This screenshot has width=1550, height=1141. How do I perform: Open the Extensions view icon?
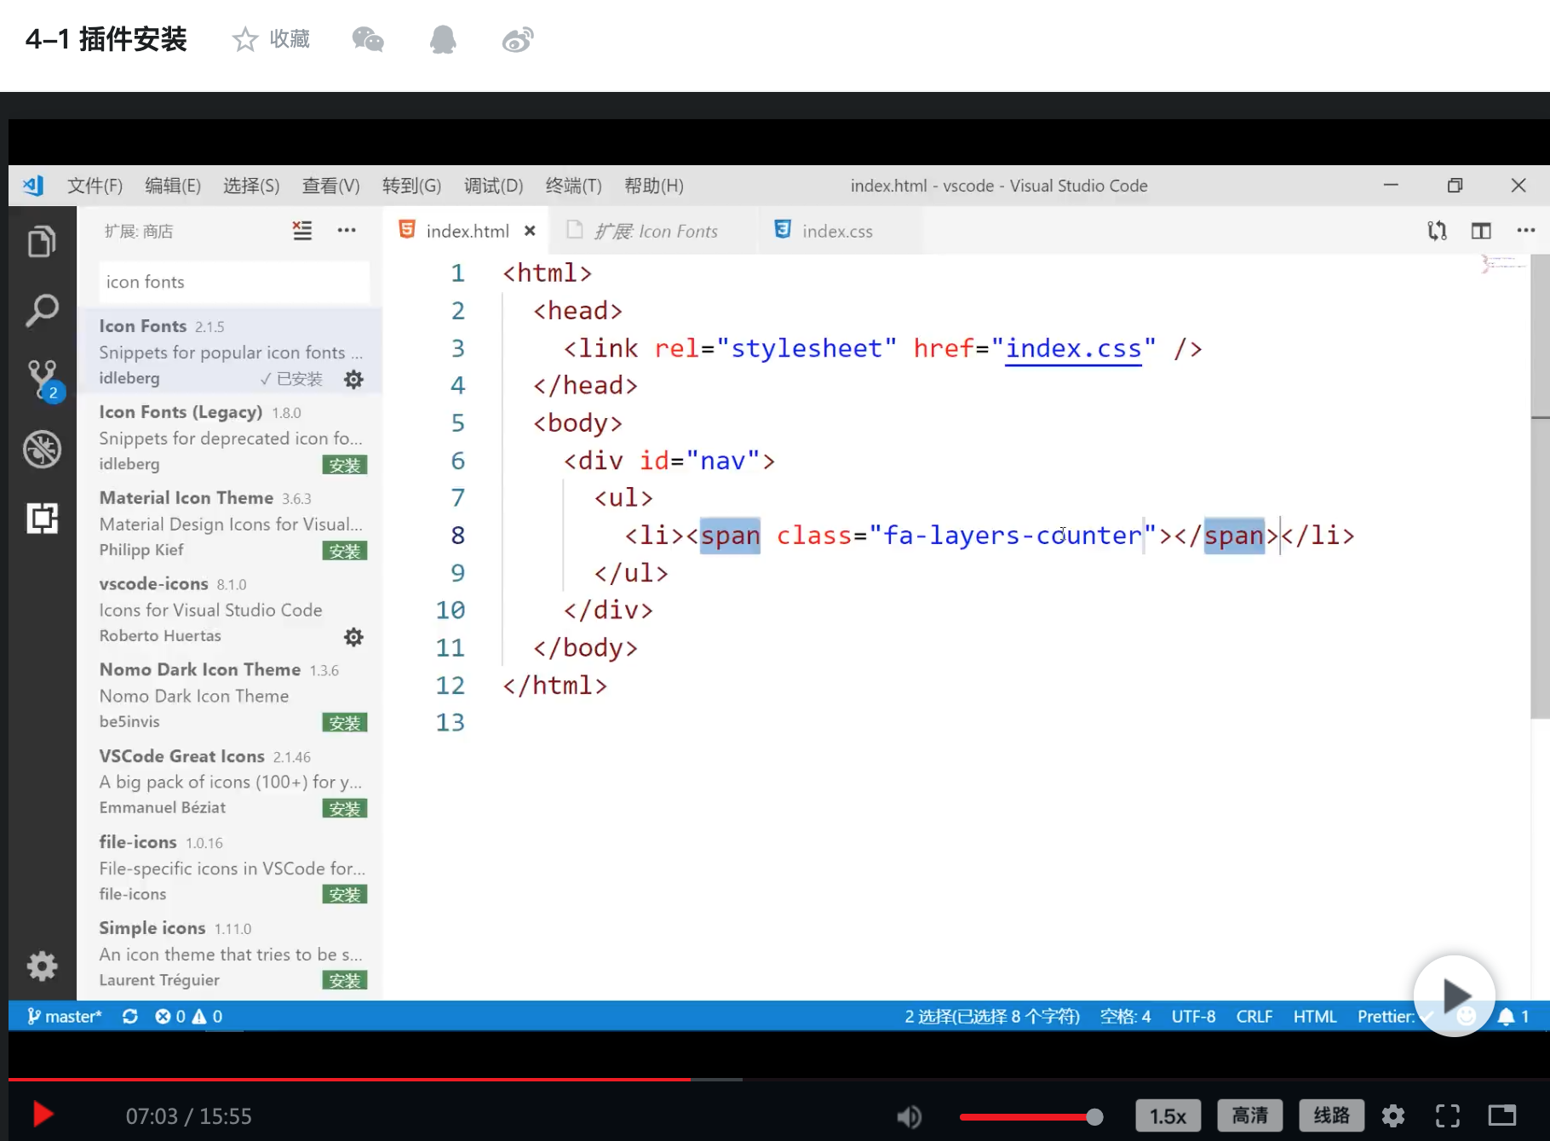pos(42,518)
